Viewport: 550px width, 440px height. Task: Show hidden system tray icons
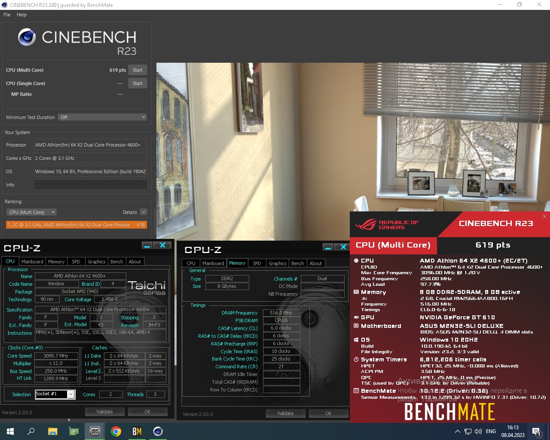tap(457, 431)
